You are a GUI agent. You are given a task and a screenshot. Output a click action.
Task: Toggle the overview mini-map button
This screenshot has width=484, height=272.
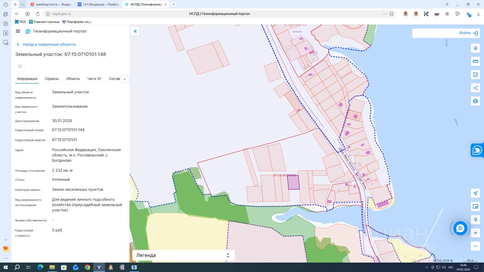point(475,207)
